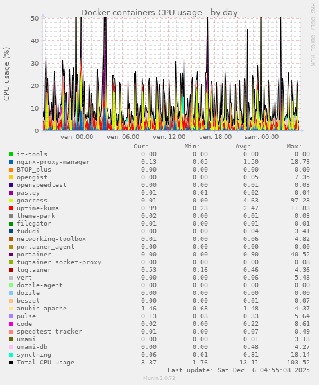This screenshot has width=319, height=385.
Task: Click the 'portainer_agent' legend label
Action: coord(46,247)
